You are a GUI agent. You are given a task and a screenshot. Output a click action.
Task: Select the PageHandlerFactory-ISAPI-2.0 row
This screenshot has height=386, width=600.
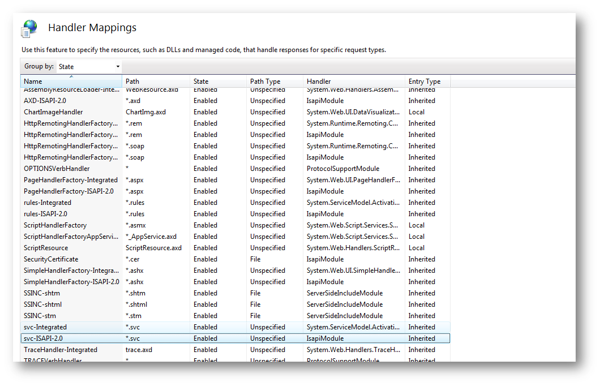(x=235, y=191)
